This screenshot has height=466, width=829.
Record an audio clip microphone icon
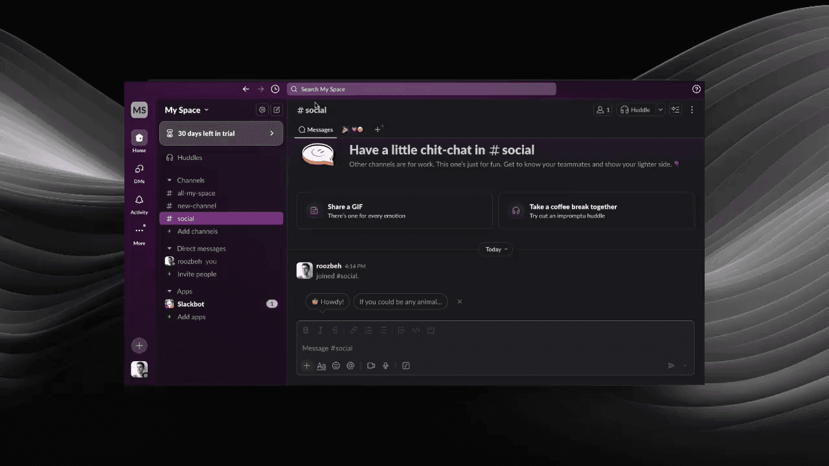tap(385, 366)
